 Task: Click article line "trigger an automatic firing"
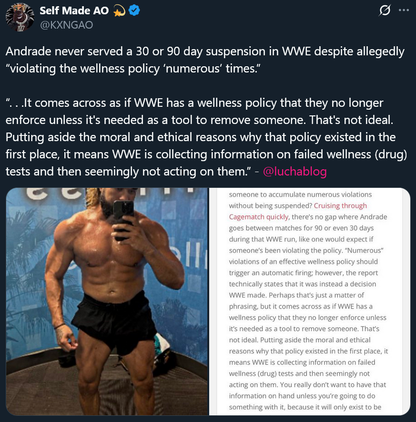304,273
